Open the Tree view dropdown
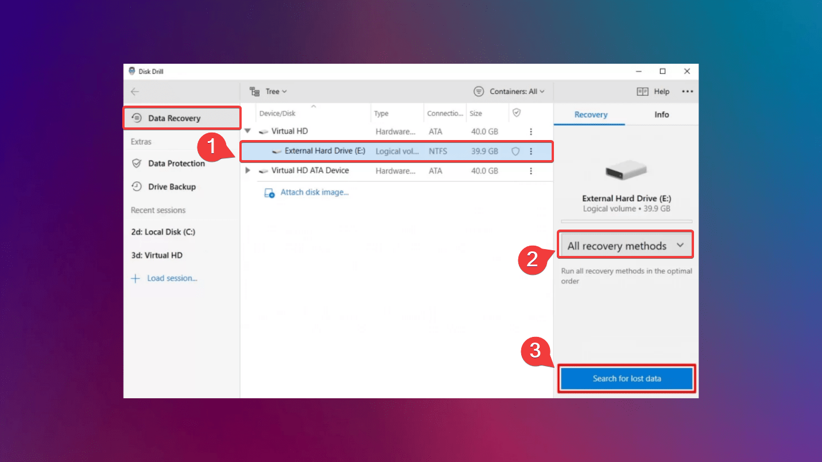The image size is (822, 462). tap(268, 91)
